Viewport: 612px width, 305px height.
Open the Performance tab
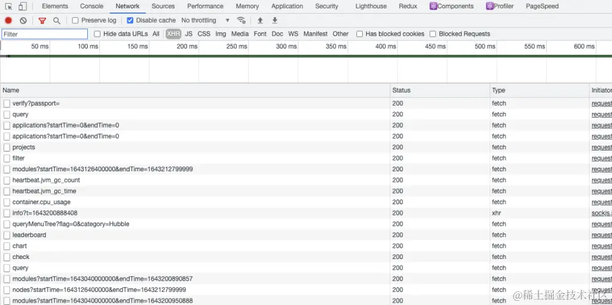click(206, 6)
